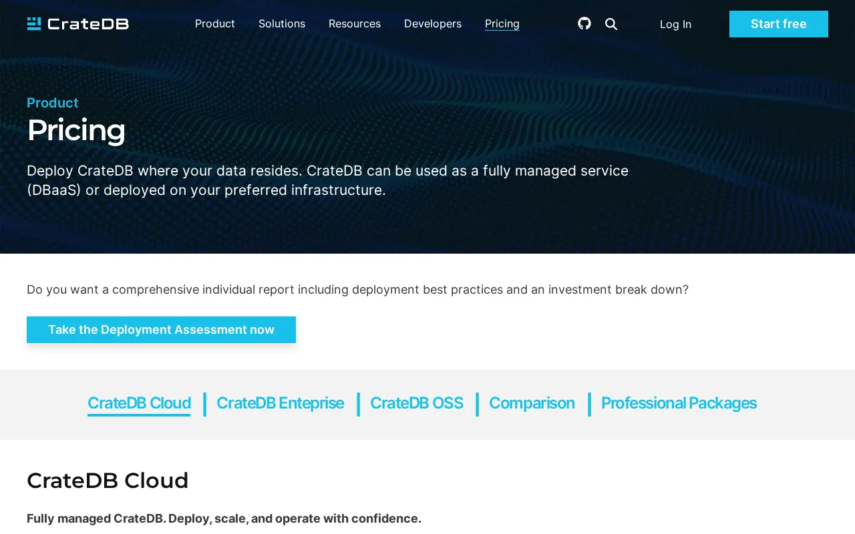
Task: Click the 'Deploy CrateDB where your data resides' paragraph
Action: (327, 180)
